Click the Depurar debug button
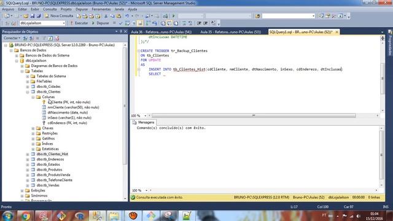 [x=100, y=23]
